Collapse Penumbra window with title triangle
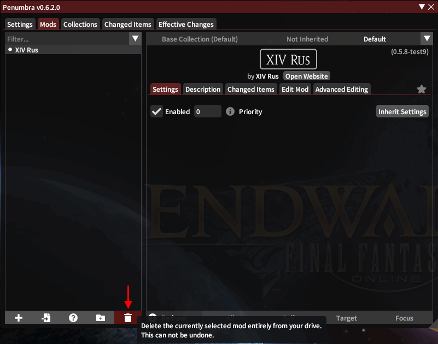Image resolution: width=438 pixels, height=344 pixels. [422, 7]
